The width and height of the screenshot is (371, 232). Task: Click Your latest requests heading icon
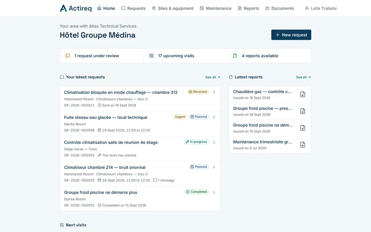pyautogui.click(x=62, y=77)
